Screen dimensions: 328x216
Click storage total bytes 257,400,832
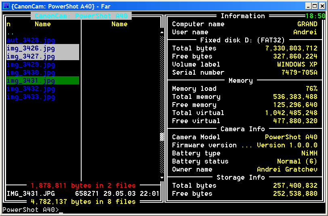(x=295, y=185)
